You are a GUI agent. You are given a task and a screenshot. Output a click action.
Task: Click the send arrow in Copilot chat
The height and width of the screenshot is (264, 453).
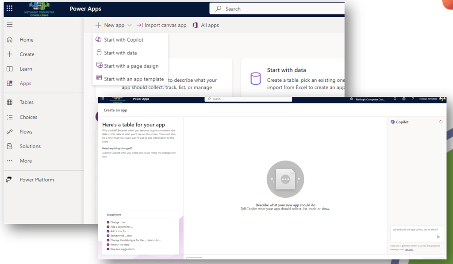(x=438, y=237)
